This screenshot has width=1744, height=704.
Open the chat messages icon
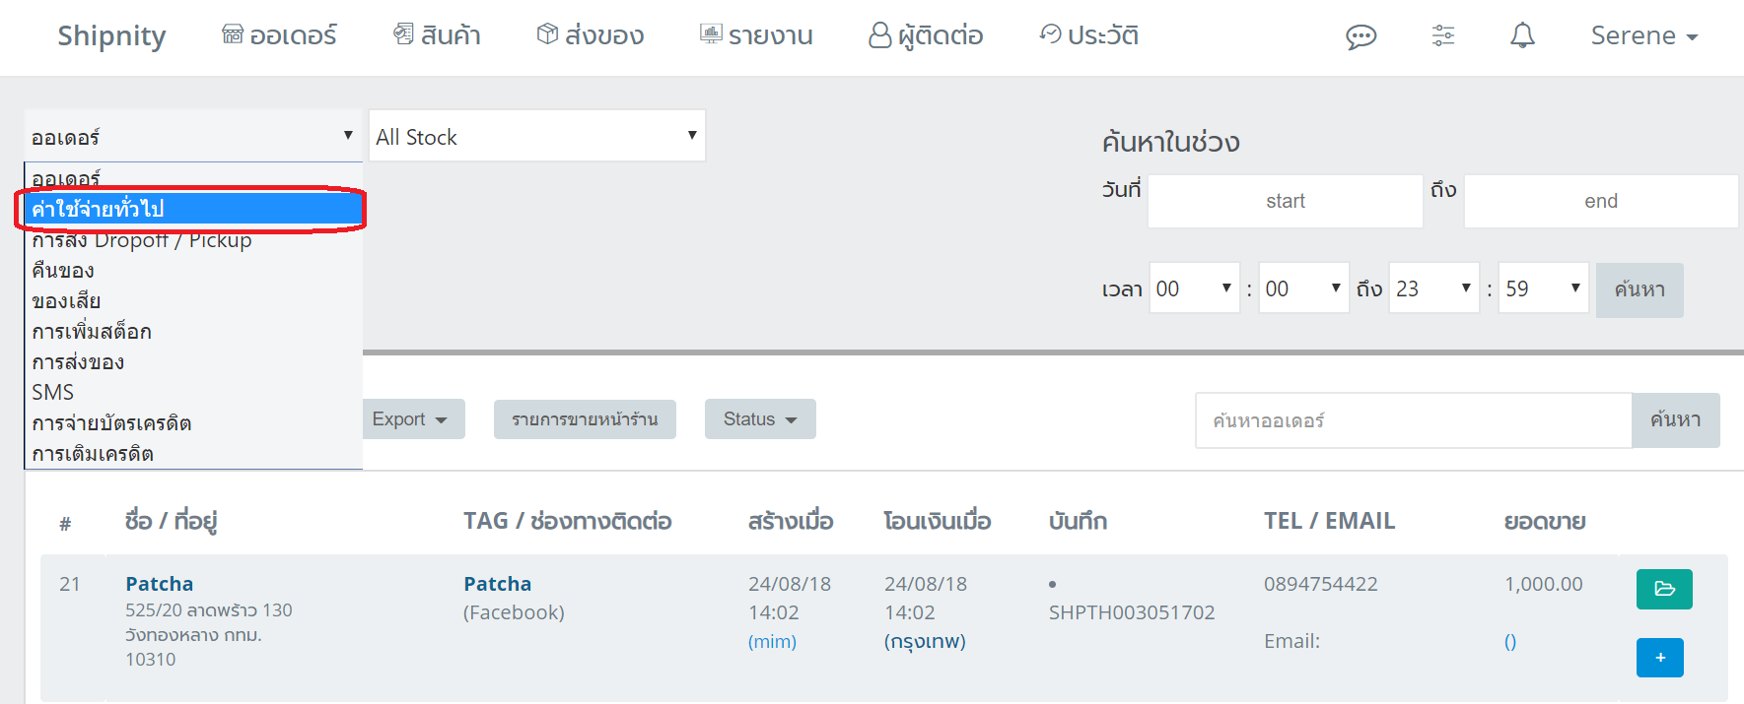(x=1360, y=37)
